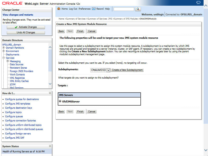Open Configure destination keys help link
The image size is (208, 156).
tap(18, 108)
